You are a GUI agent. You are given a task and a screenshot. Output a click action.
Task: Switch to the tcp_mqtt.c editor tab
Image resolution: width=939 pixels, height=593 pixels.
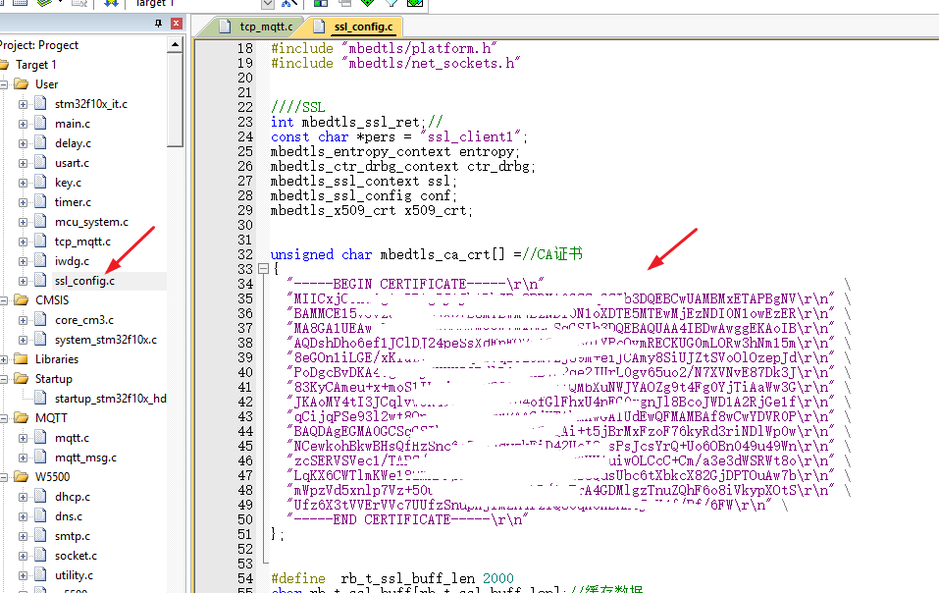259,26
